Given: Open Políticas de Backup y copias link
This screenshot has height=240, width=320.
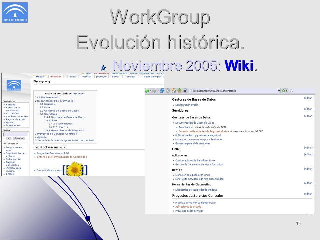Looking at the screenshot, I should (198, 135).
